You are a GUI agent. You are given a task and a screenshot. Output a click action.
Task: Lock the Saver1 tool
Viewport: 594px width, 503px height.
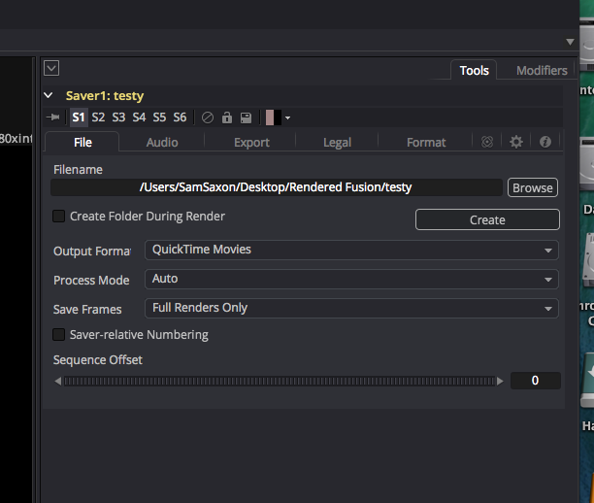pos(227,117)
